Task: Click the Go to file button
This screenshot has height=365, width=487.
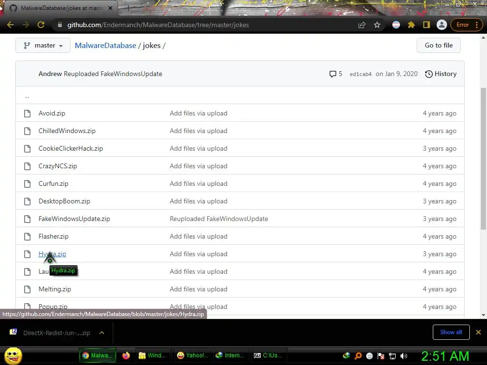Action: pyautogui.click(x=438, y=45)
